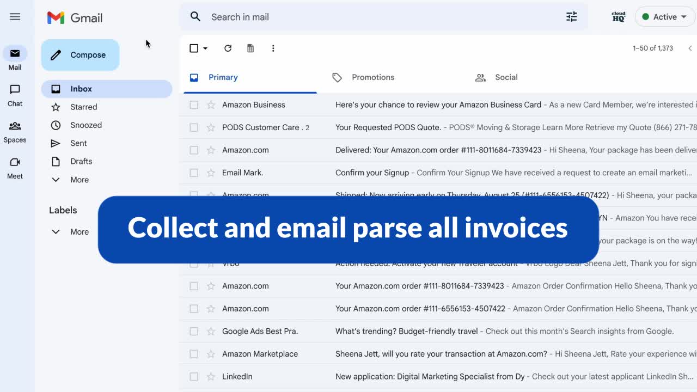Expand the Active status dropdown
This screenshot has height=392, width=697.
[x=665, y=17]
